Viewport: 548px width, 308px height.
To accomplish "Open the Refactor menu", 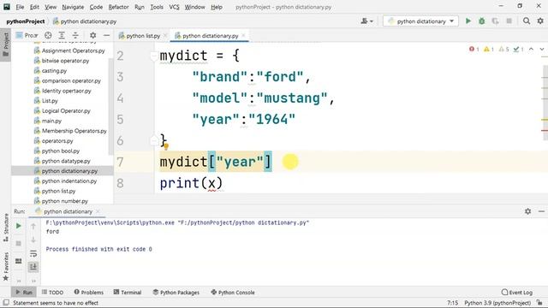I will coord(118,7).
